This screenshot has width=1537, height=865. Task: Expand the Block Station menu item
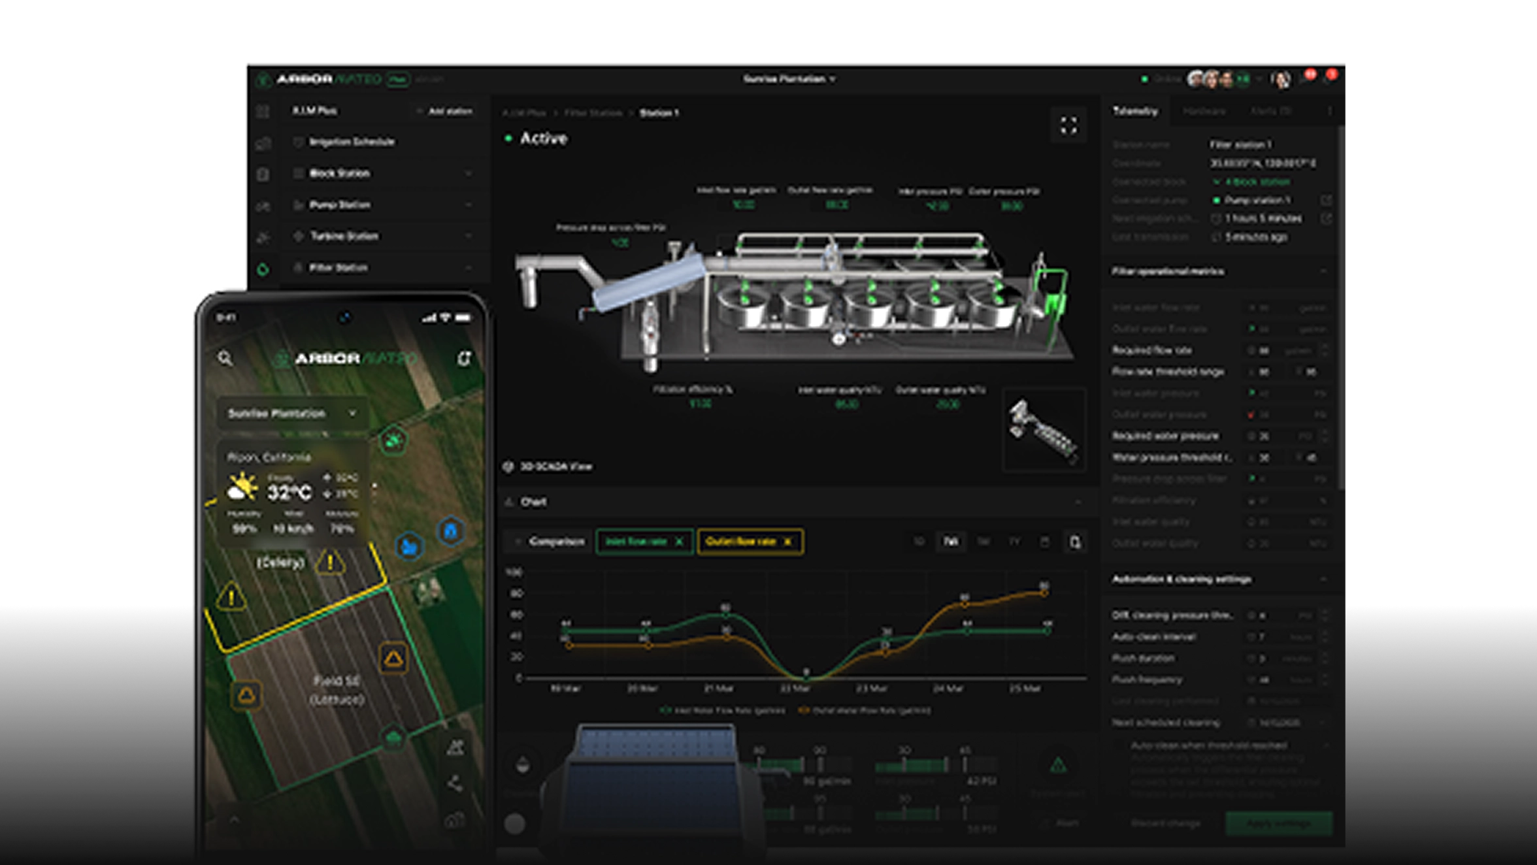tap(469, 173)
